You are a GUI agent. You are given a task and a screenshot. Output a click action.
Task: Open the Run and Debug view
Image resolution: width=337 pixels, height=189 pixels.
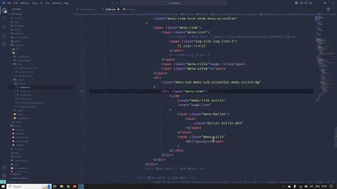click(4, 35)
